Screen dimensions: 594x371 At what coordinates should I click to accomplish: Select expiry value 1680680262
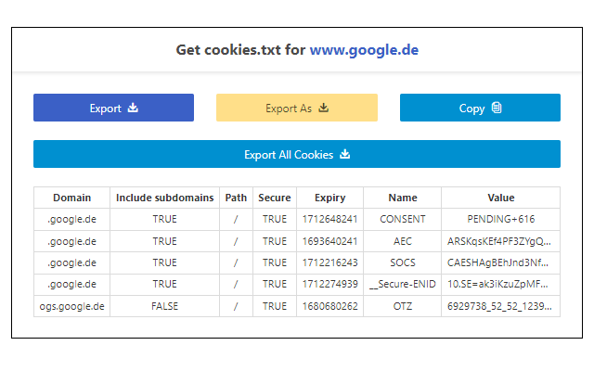tap(330, 306)
